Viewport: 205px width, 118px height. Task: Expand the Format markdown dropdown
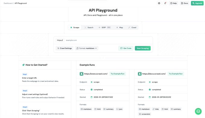click(87, 48)
